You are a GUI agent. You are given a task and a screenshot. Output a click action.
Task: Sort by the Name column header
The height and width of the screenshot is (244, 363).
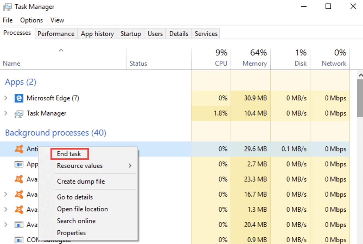(x=11, y=64)
